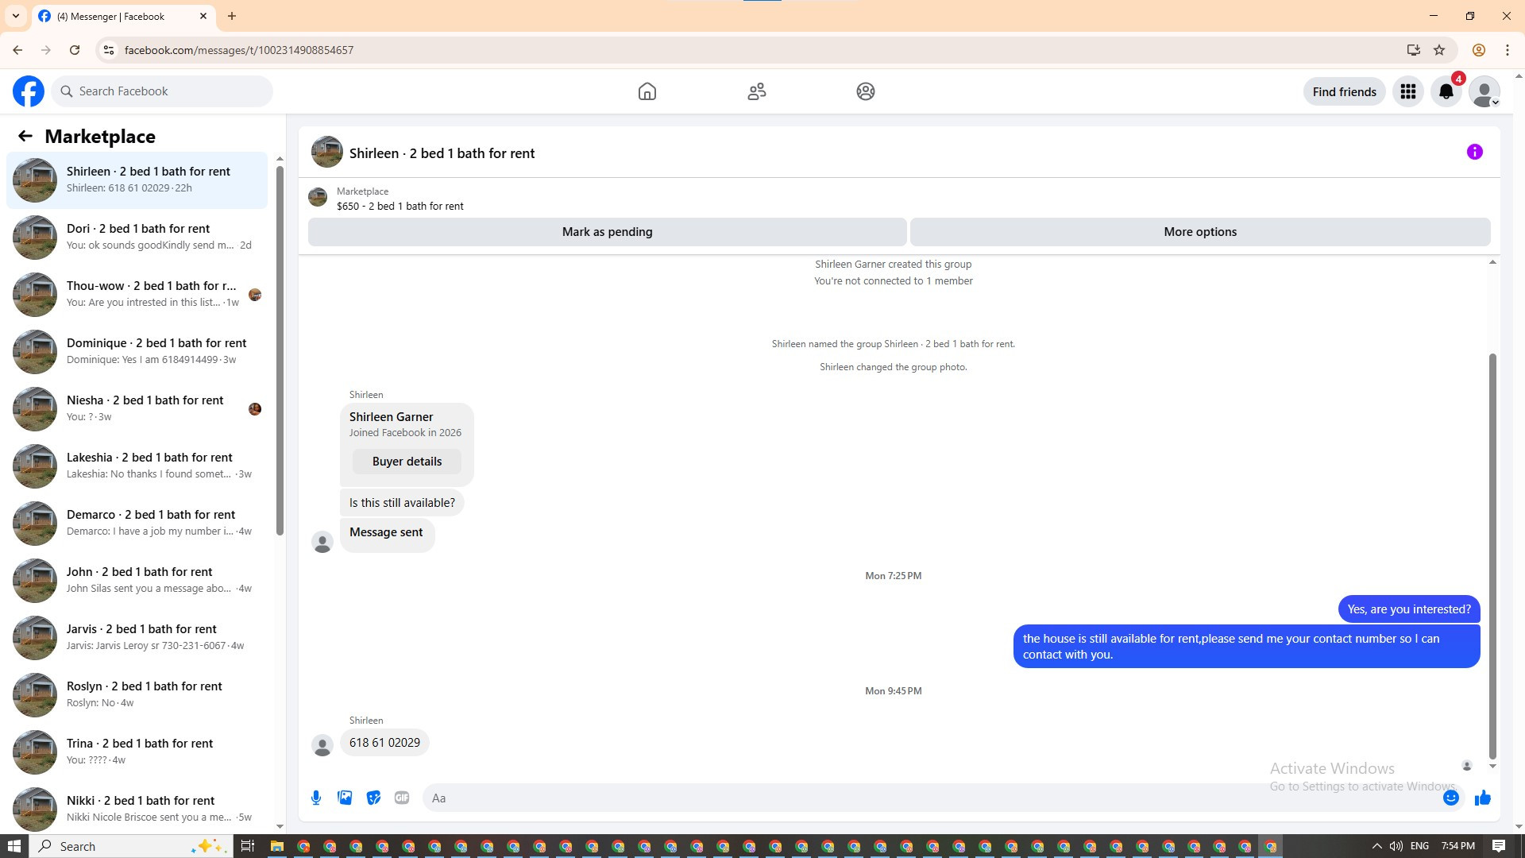Open the Facebook apps grid menu

1407,91
